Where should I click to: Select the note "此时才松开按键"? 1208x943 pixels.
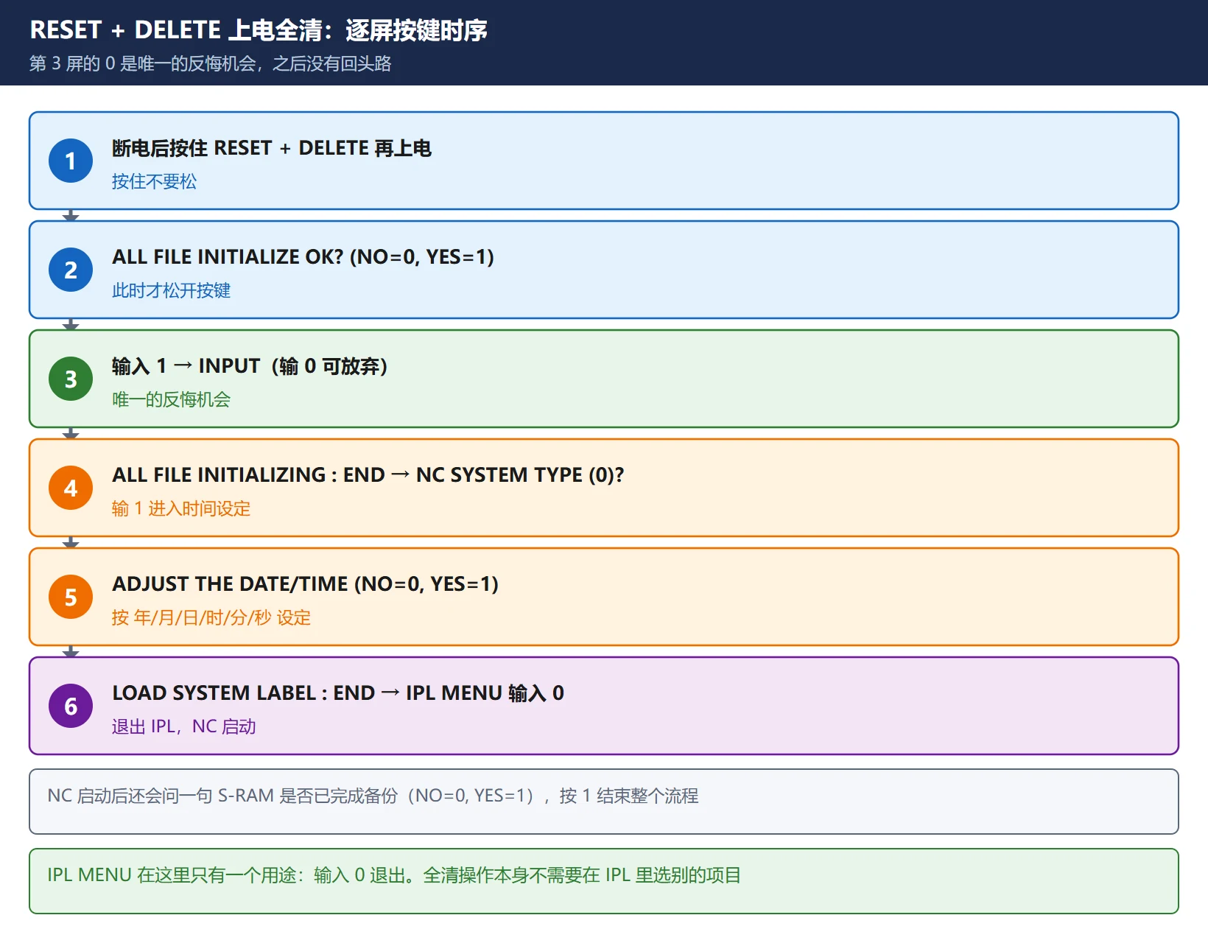click(171, 291)
